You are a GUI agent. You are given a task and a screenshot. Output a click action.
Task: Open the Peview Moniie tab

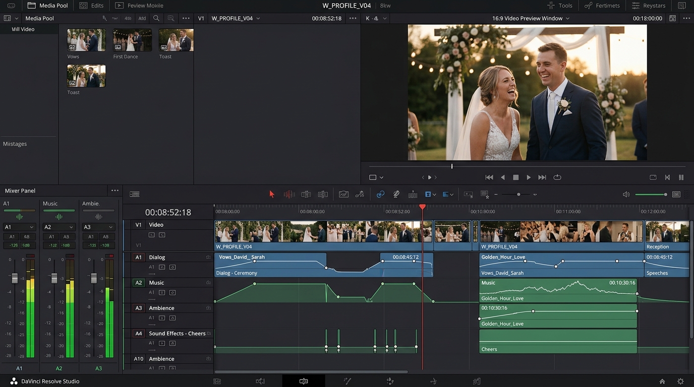(x=139, y=6)
